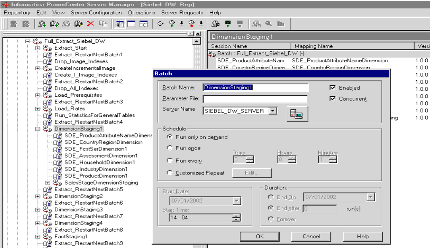Click the session icon beside Drop_Image_Indexes
Image resolution: width=430 pixels, height=248 pixels.
click(x=48, y=61)
